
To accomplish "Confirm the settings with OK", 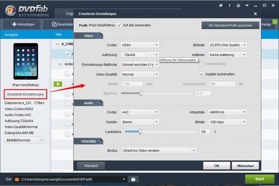I will 216,166.
